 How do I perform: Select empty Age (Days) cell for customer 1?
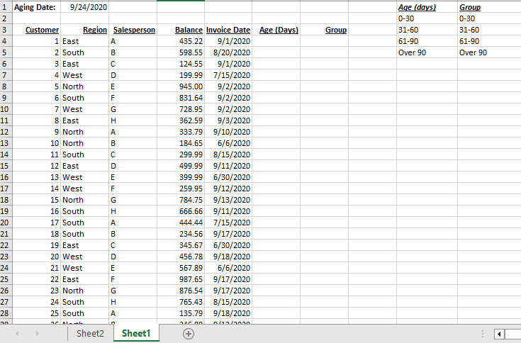276,41
